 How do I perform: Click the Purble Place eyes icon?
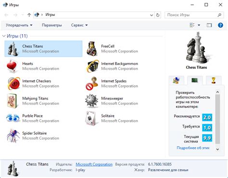[x=13, y=118]
